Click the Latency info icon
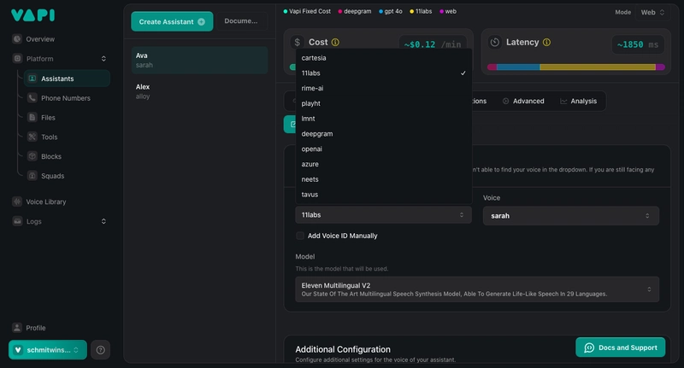Image resolution: width=684 pixels, height=368 pixels. click(546, 42)
